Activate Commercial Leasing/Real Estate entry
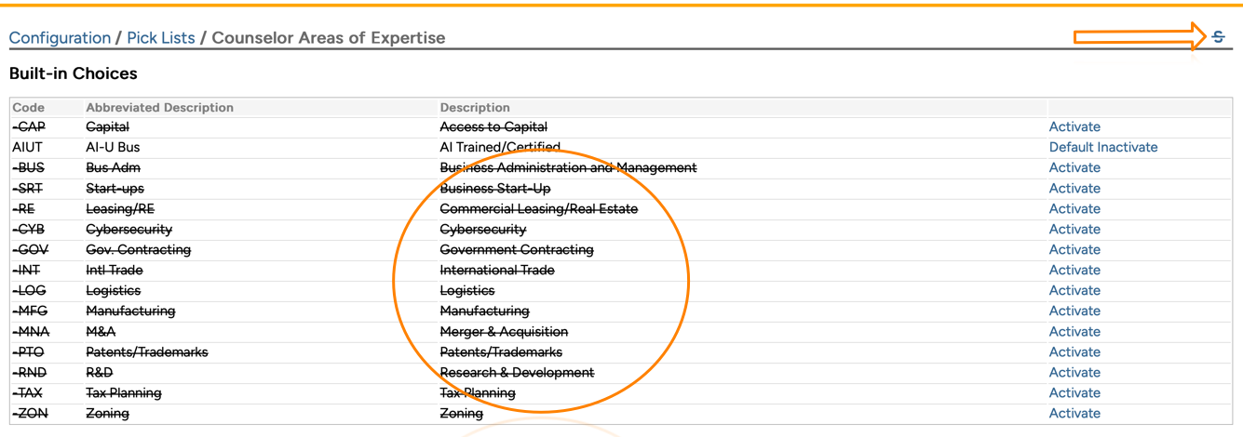The width and height of the screenshot is (1243, 437). [1074, 208]
